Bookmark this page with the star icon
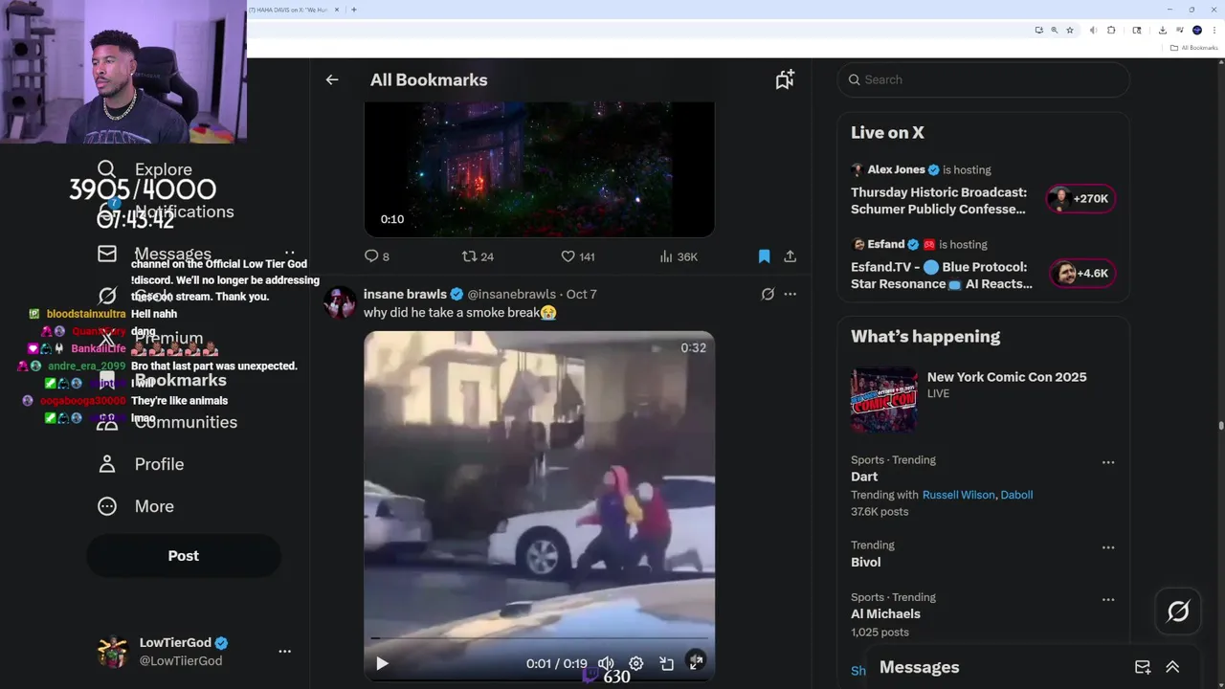1225x689 pixels. [x=1070, y=31]
